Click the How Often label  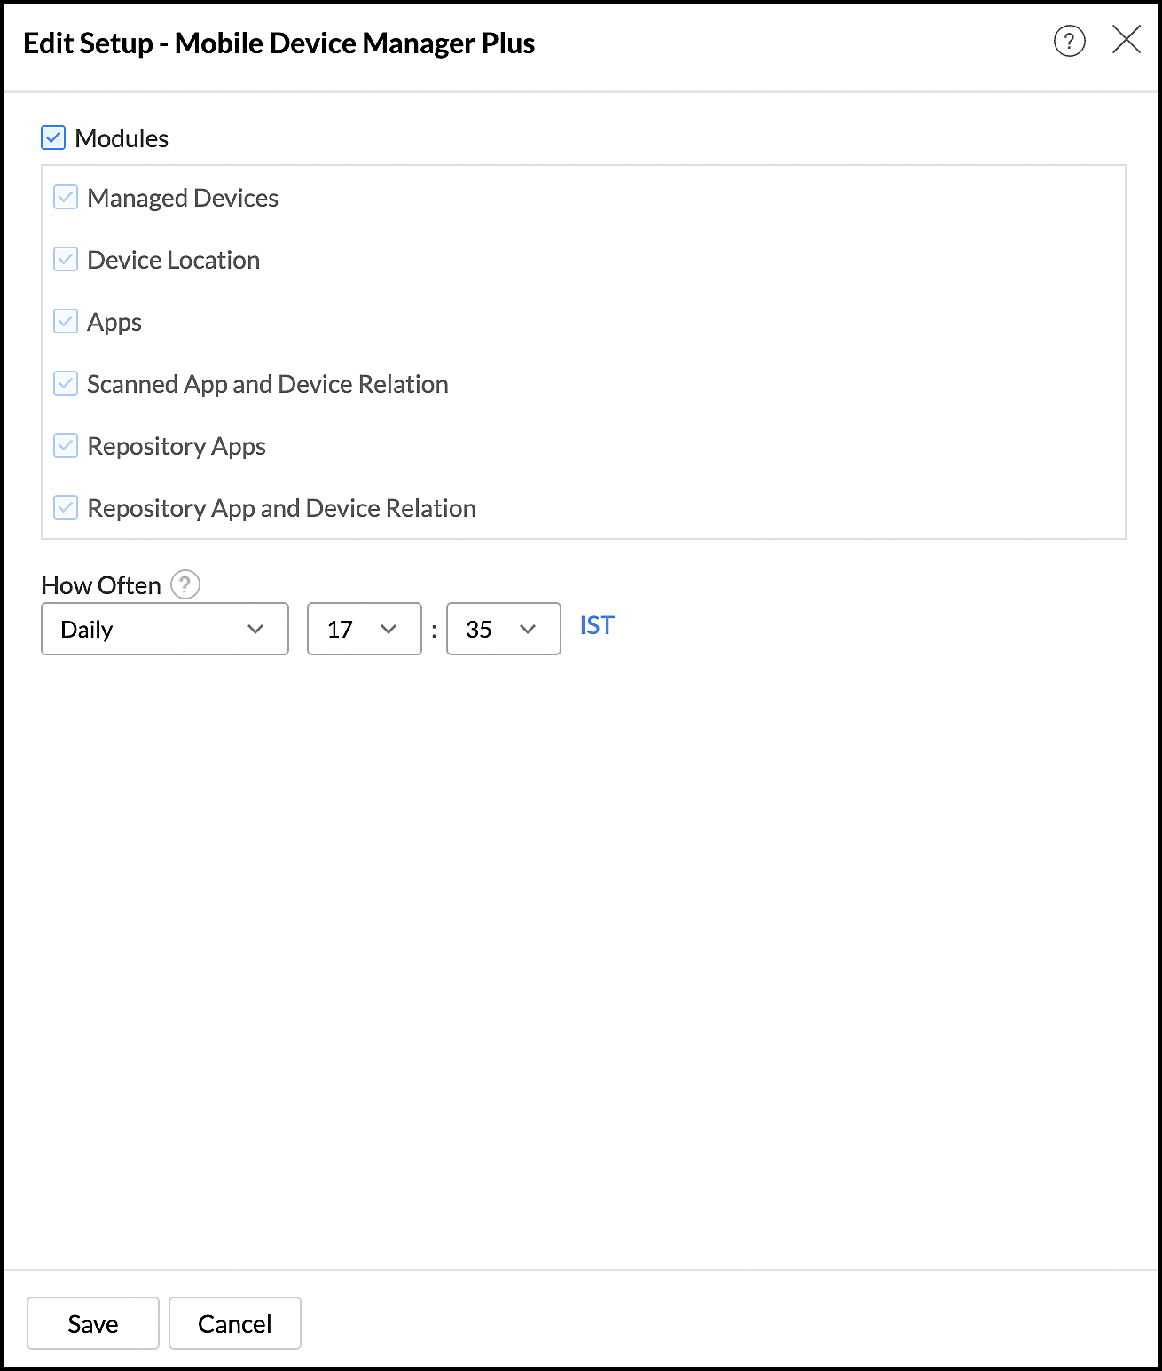click(100, 584)
